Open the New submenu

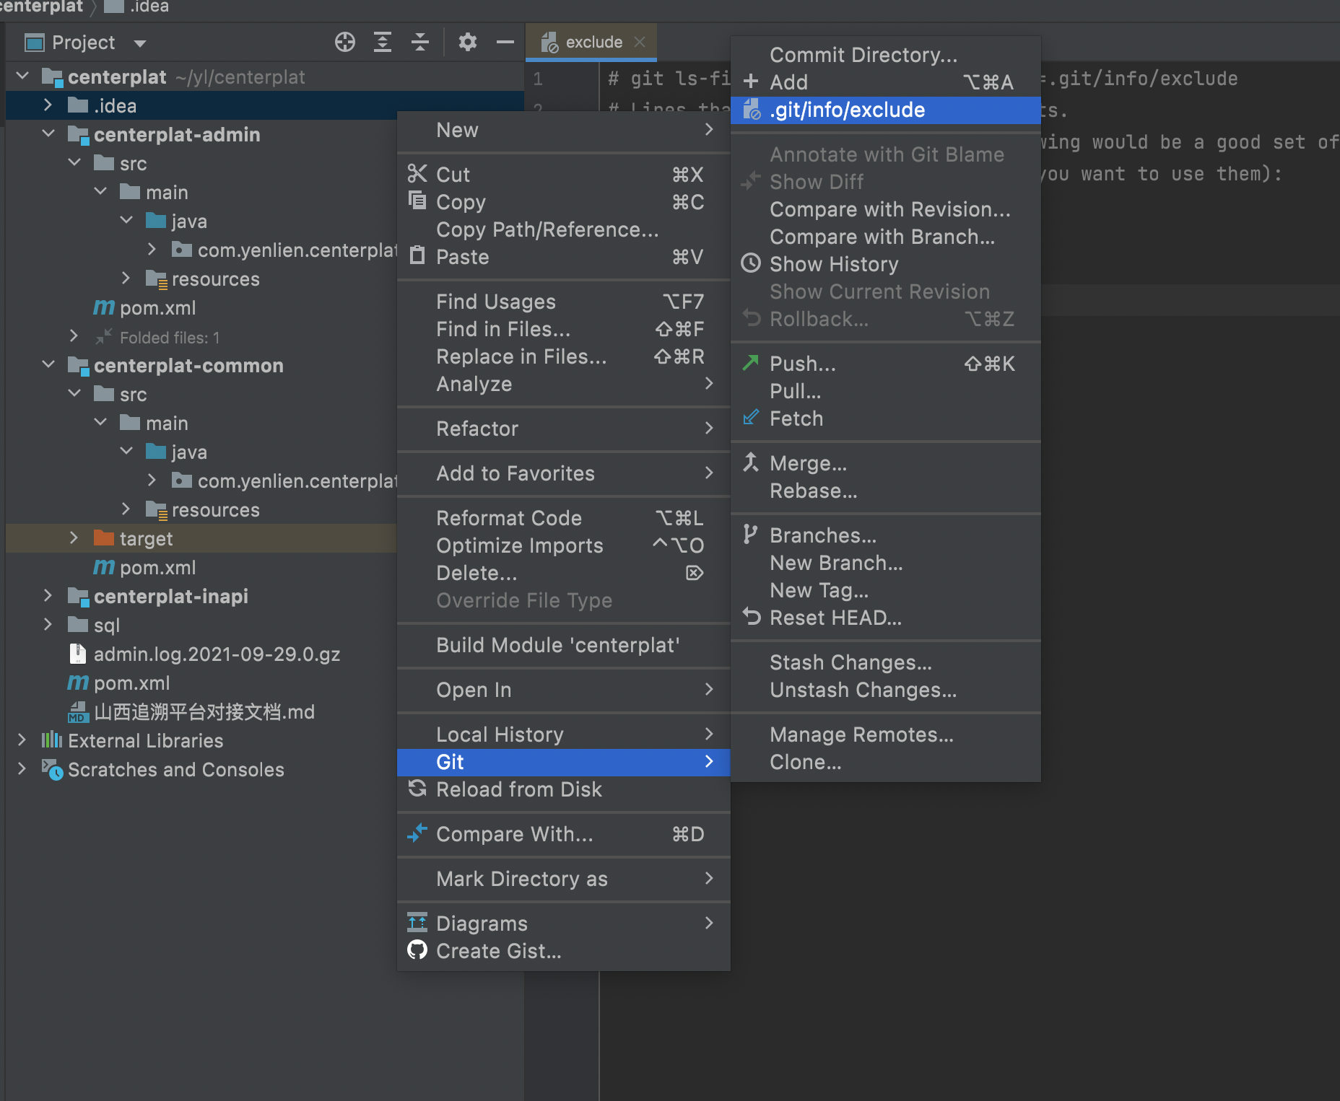563,130
